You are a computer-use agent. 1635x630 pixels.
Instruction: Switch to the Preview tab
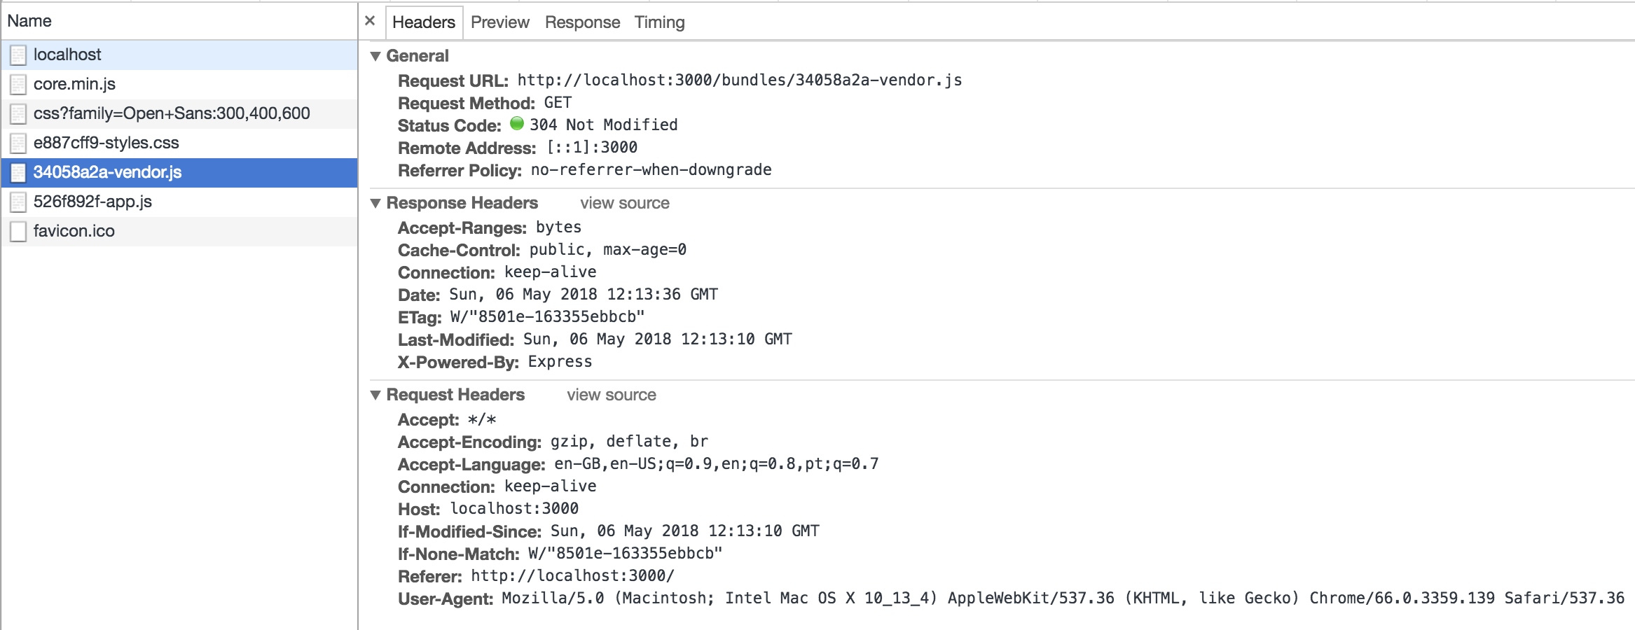[500, 22]
